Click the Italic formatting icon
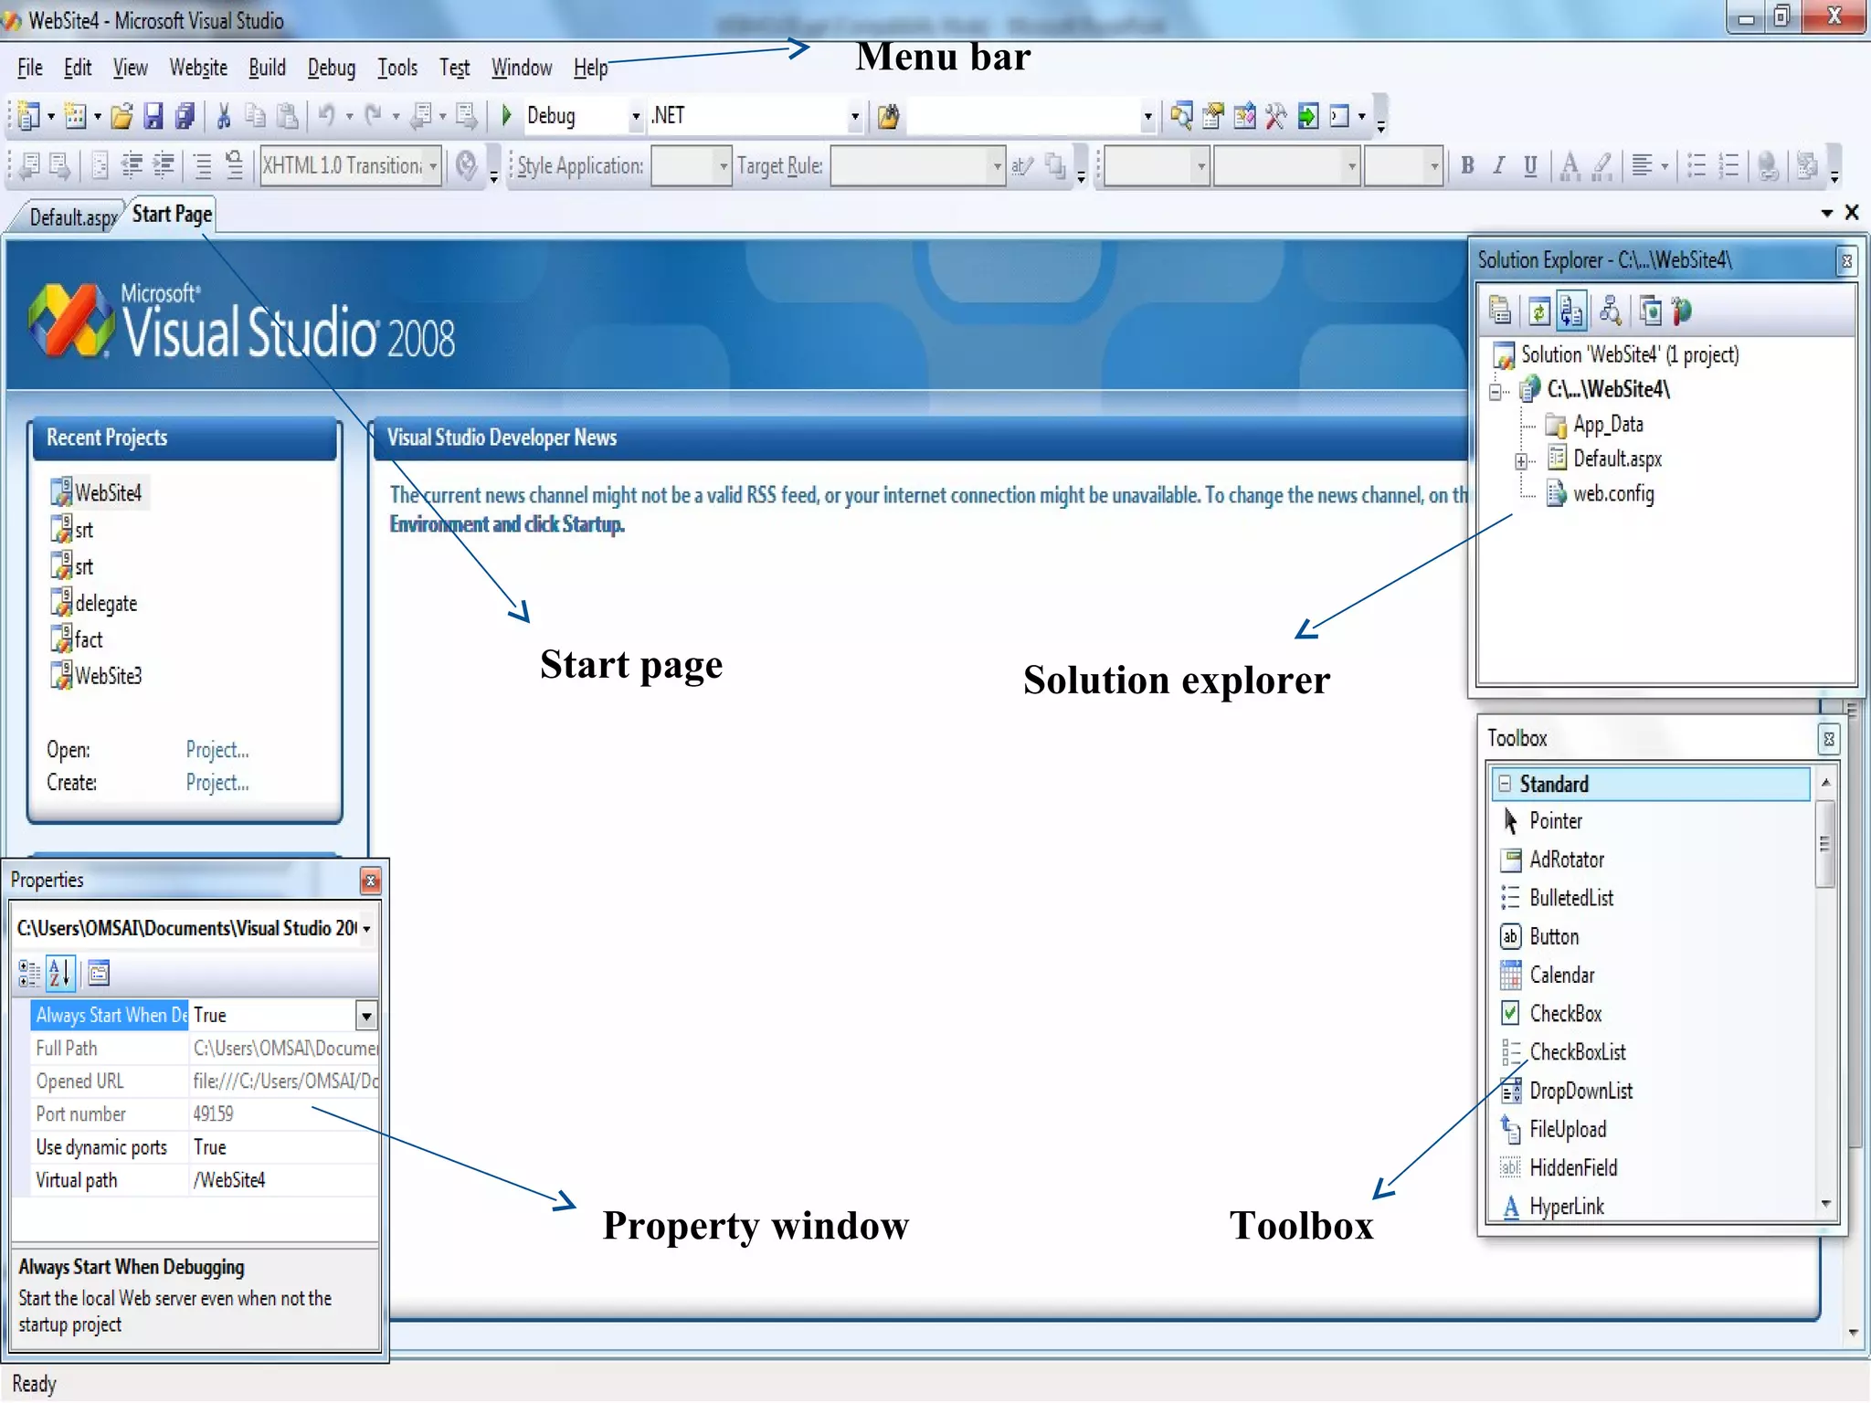Image resolution: width=1871 pixels, height=1403 pixels. coord(1498,165)
